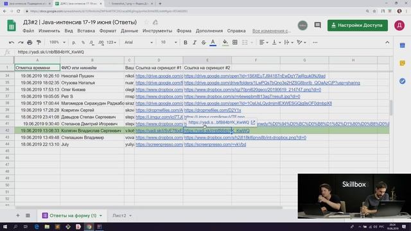Open the fill color bucket
This screenshot has width=411, height=231.
225,42
